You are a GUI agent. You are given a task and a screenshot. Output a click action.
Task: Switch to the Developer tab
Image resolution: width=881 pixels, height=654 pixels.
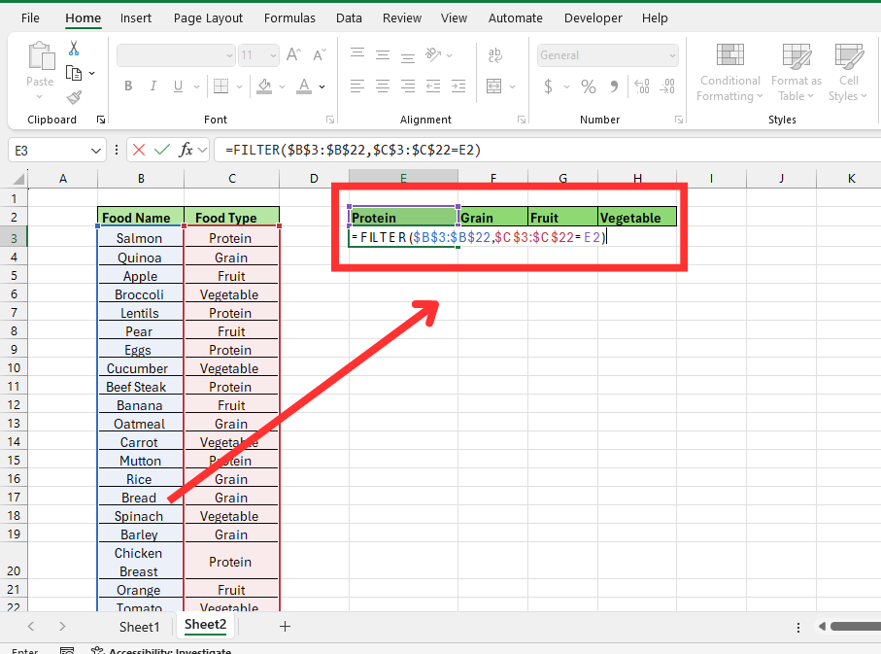click(x=593, y=18)
